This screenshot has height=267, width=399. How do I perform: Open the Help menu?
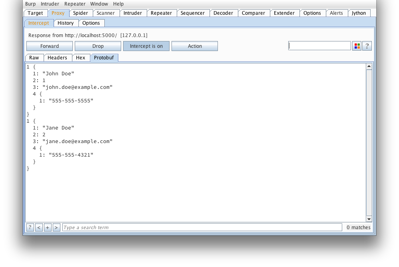[118, 4]
